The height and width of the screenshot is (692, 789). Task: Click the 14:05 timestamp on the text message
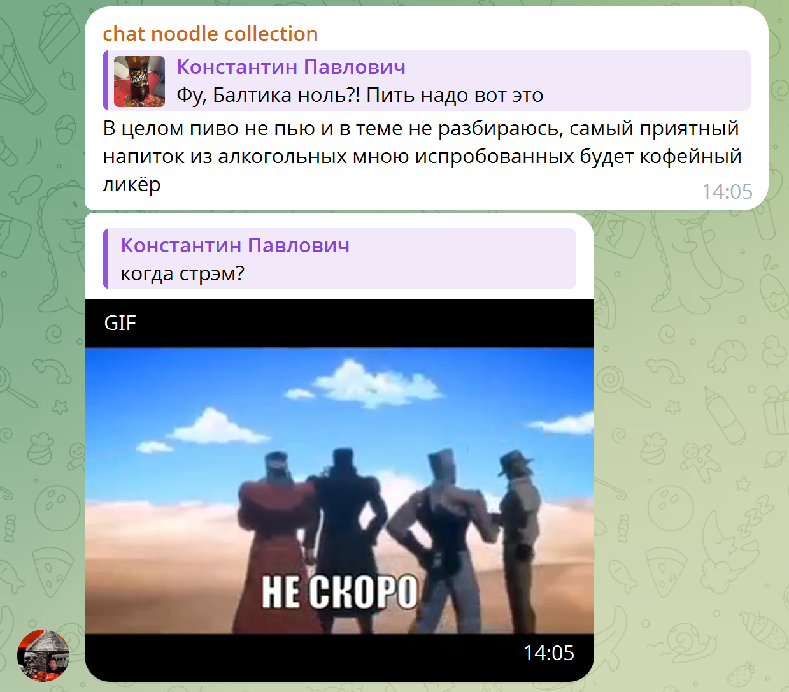727,191
